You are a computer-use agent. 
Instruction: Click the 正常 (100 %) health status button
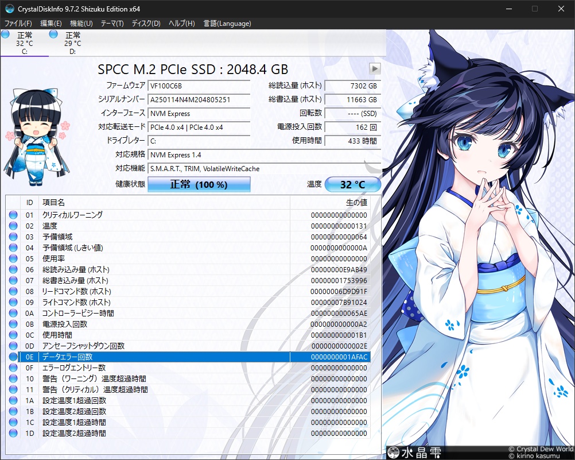199,185
